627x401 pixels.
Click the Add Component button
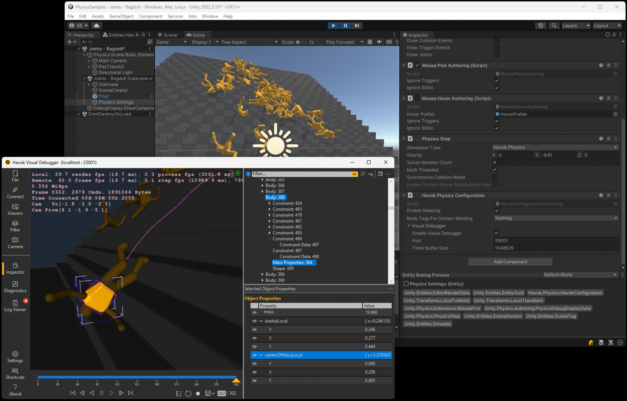click(510, 262)
